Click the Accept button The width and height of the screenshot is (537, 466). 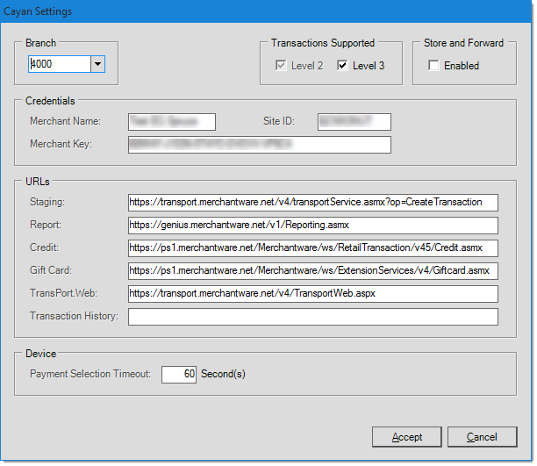[x=407, y=437]
